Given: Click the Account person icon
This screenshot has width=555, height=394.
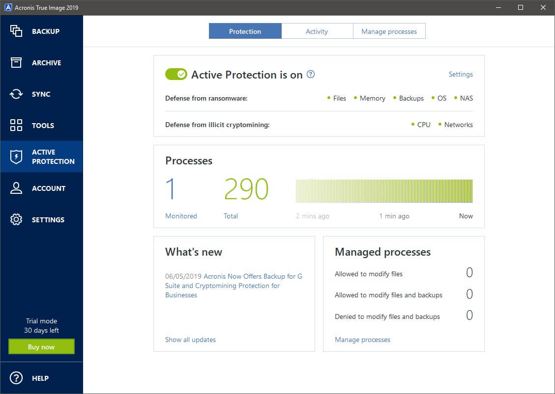Looking at the screenshot, I should pyautogui.click(x=16, y=188).
